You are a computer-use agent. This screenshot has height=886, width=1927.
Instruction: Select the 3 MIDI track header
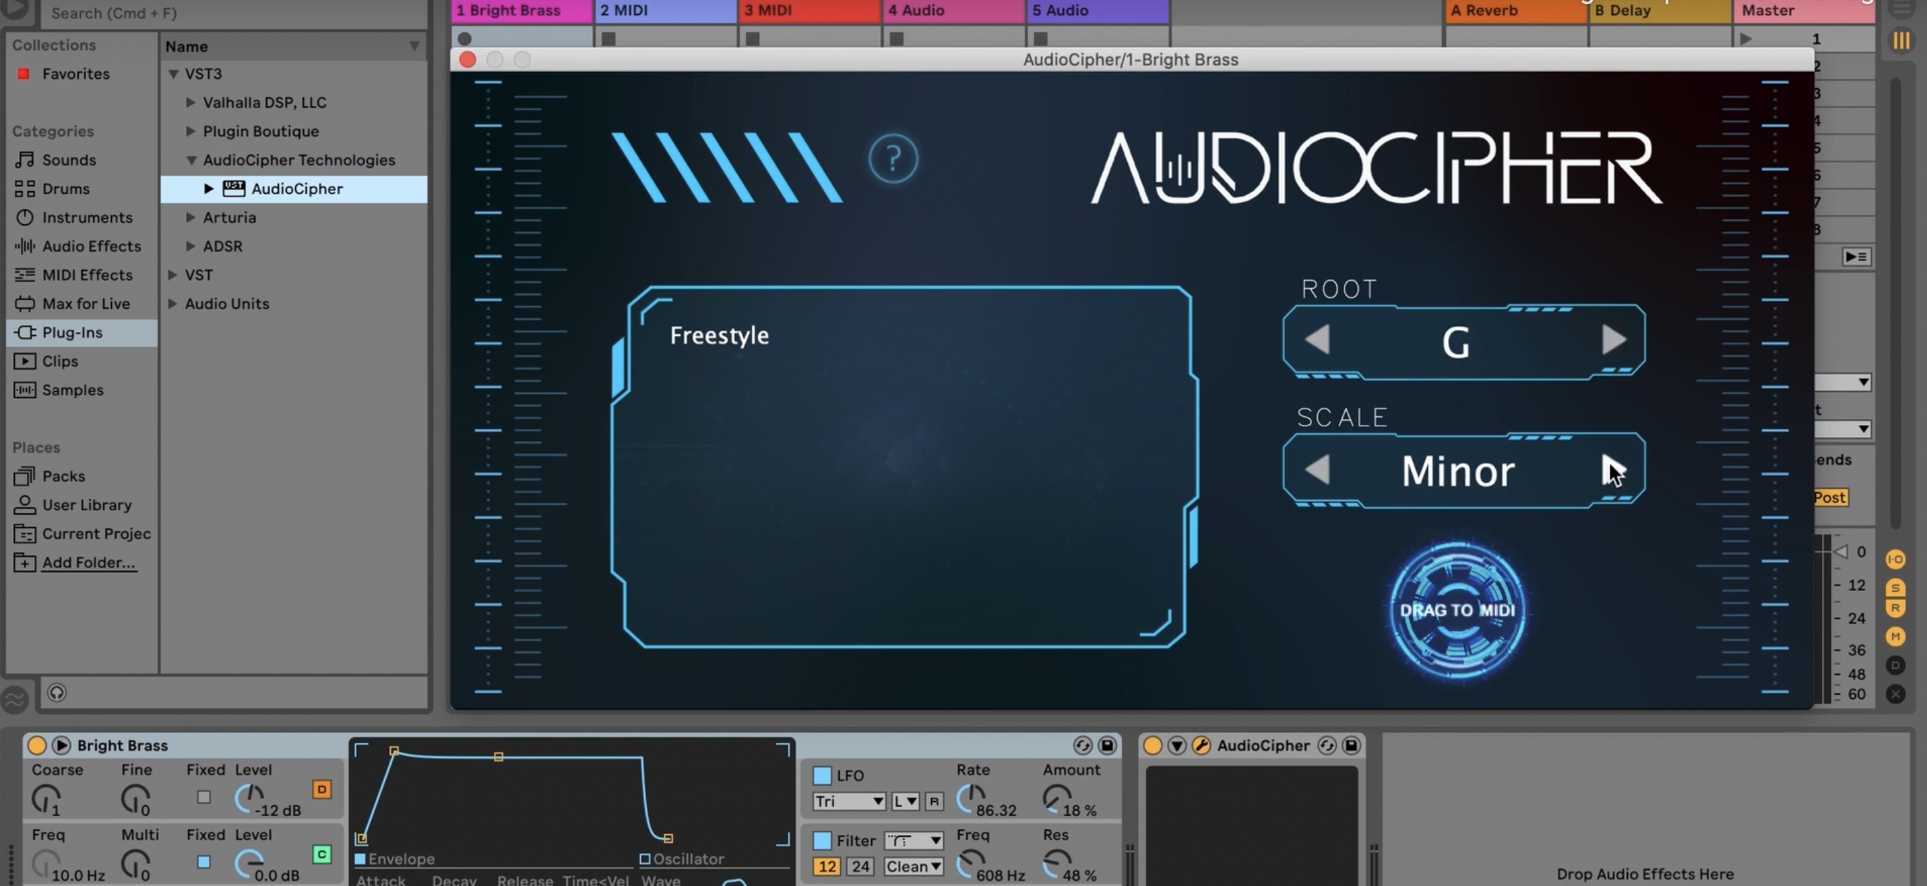click(x=809, y=11)
